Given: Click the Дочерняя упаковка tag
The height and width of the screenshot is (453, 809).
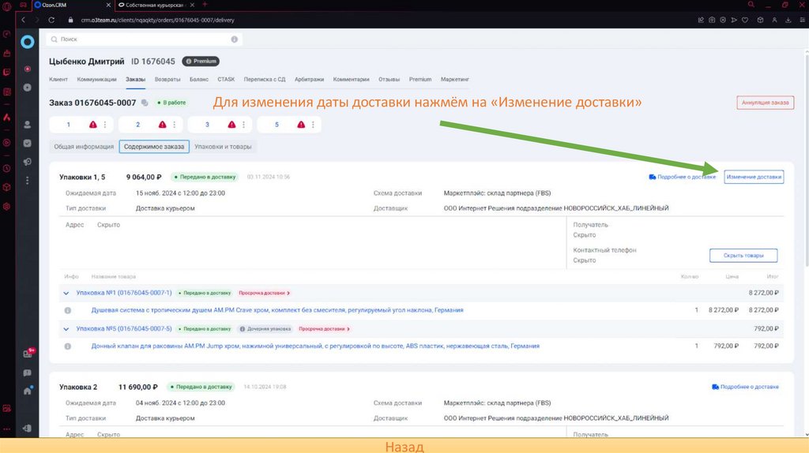Looking at the screenshot, I should (265, 329).
